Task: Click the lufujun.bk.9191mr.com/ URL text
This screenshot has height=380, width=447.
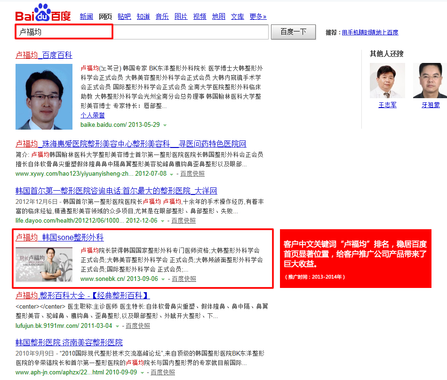Action: [x=48, y=326]
